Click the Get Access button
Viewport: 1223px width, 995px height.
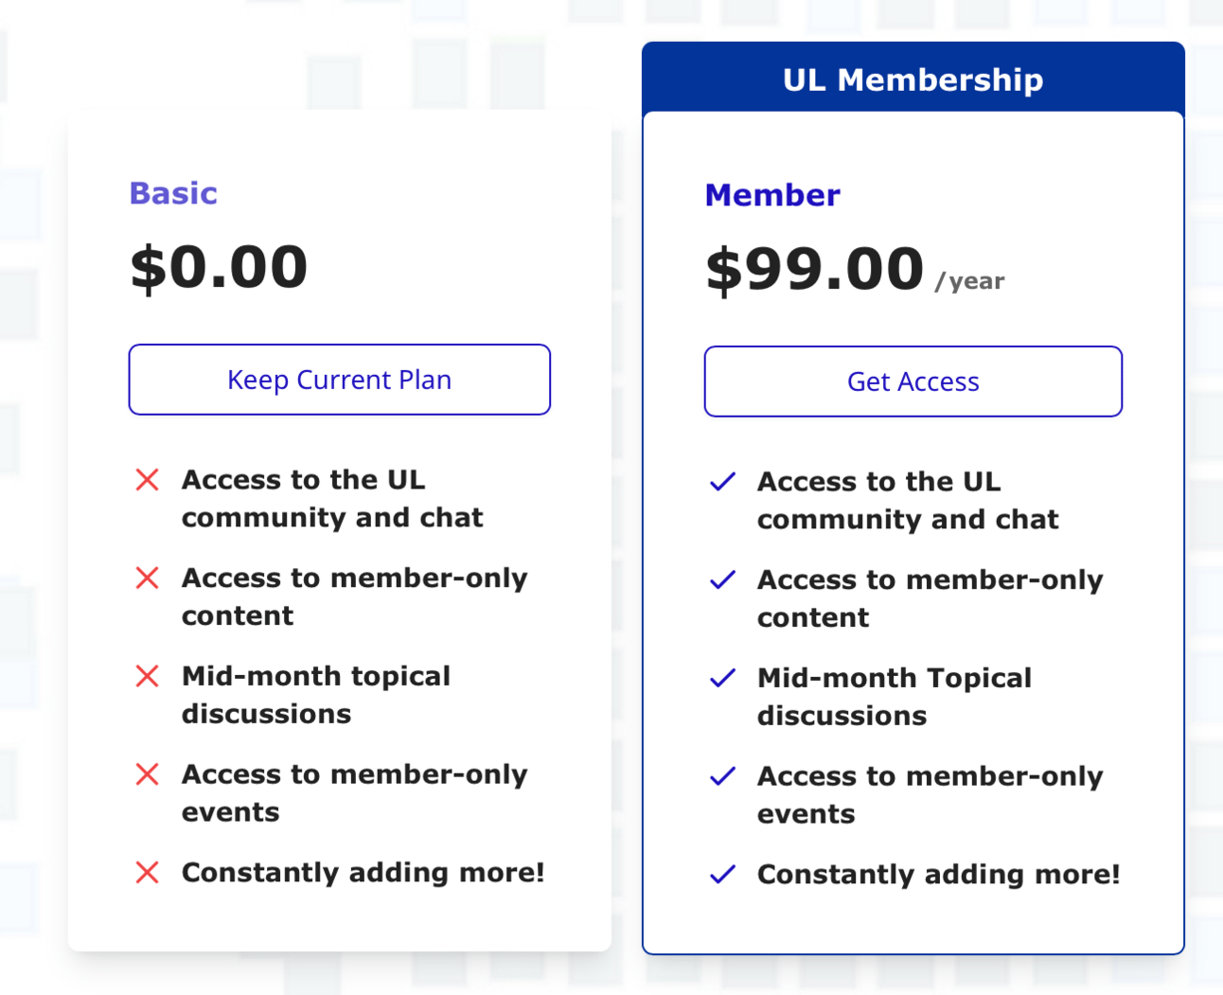point(913,382)
